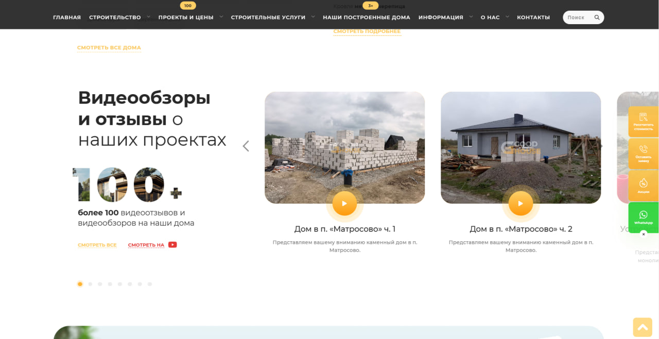Viewport: 659px width, 339px height.
Task: Expand the 'О нас' menu arrow
Action: tap(507, 16)
